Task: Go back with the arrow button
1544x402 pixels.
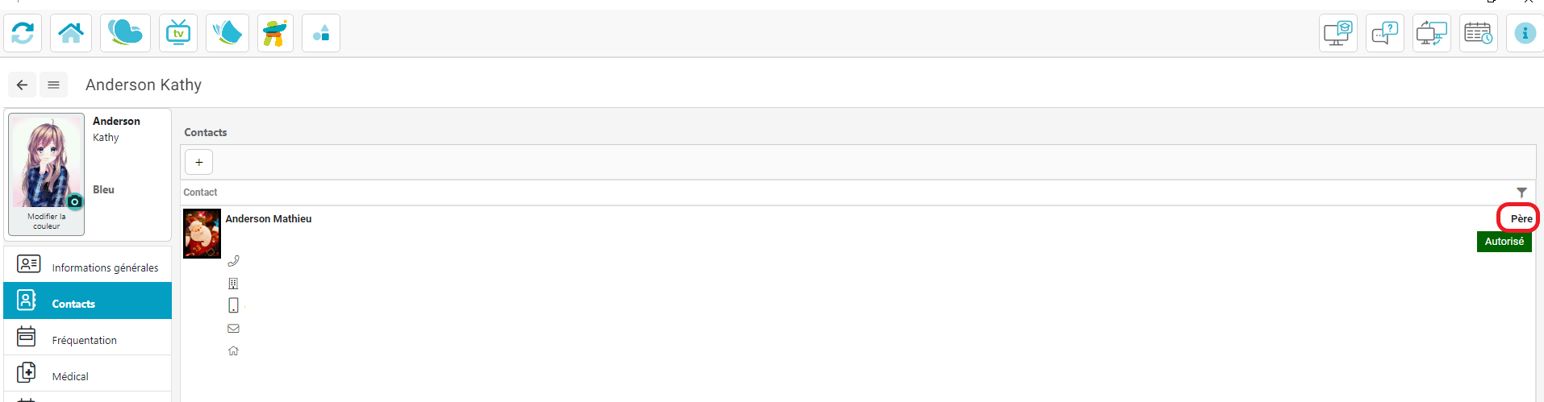Action: pos(22,85)
